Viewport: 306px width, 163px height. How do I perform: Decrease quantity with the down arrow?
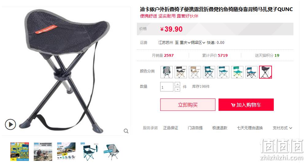(177, 89)
